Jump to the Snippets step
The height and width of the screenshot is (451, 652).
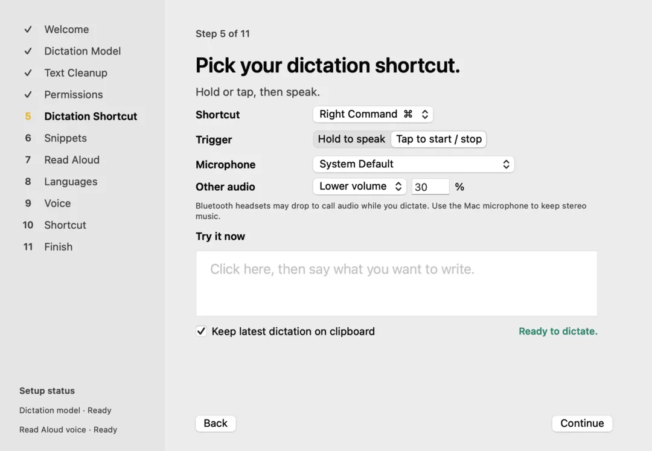pyautogui.click(x=65, y=138)
